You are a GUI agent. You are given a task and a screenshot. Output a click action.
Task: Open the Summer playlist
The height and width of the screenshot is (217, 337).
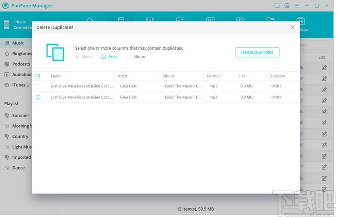click(16, 116)
